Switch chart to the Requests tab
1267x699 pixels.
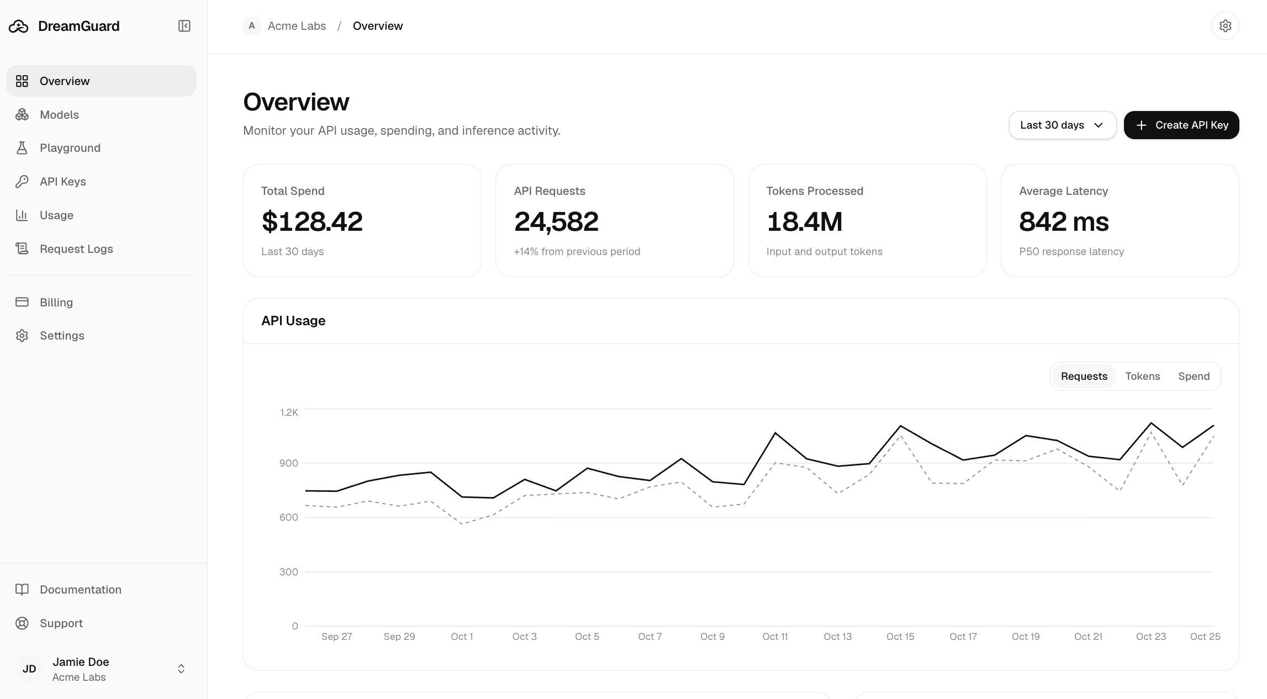click(x=1084, y=377)
